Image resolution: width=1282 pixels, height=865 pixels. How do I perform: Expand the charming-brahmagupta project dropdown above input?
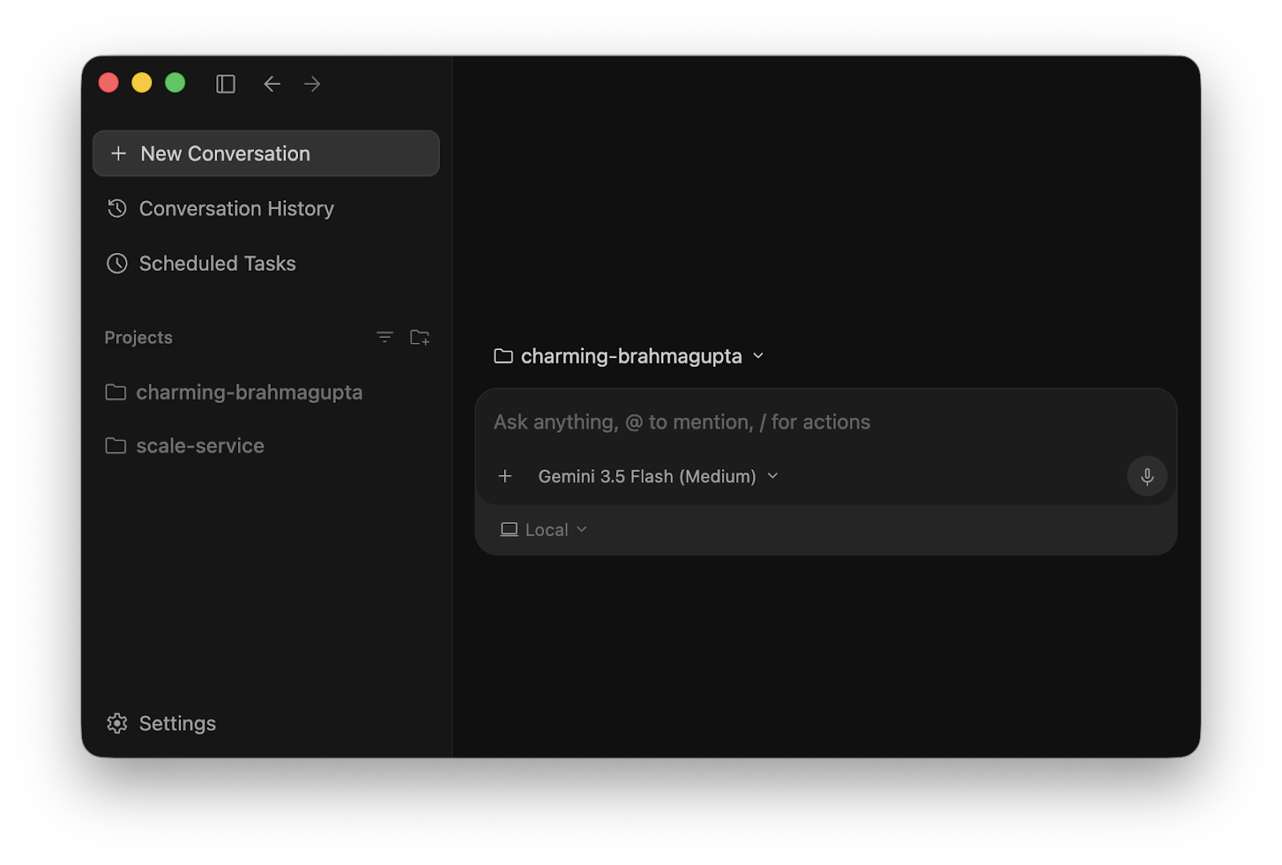(629, 356)
